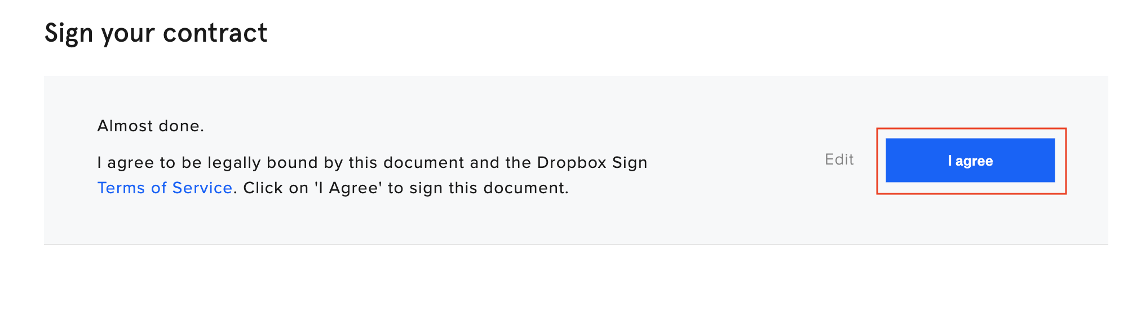
Task: Activate the red-outlined I agree button
Action: 970,161
